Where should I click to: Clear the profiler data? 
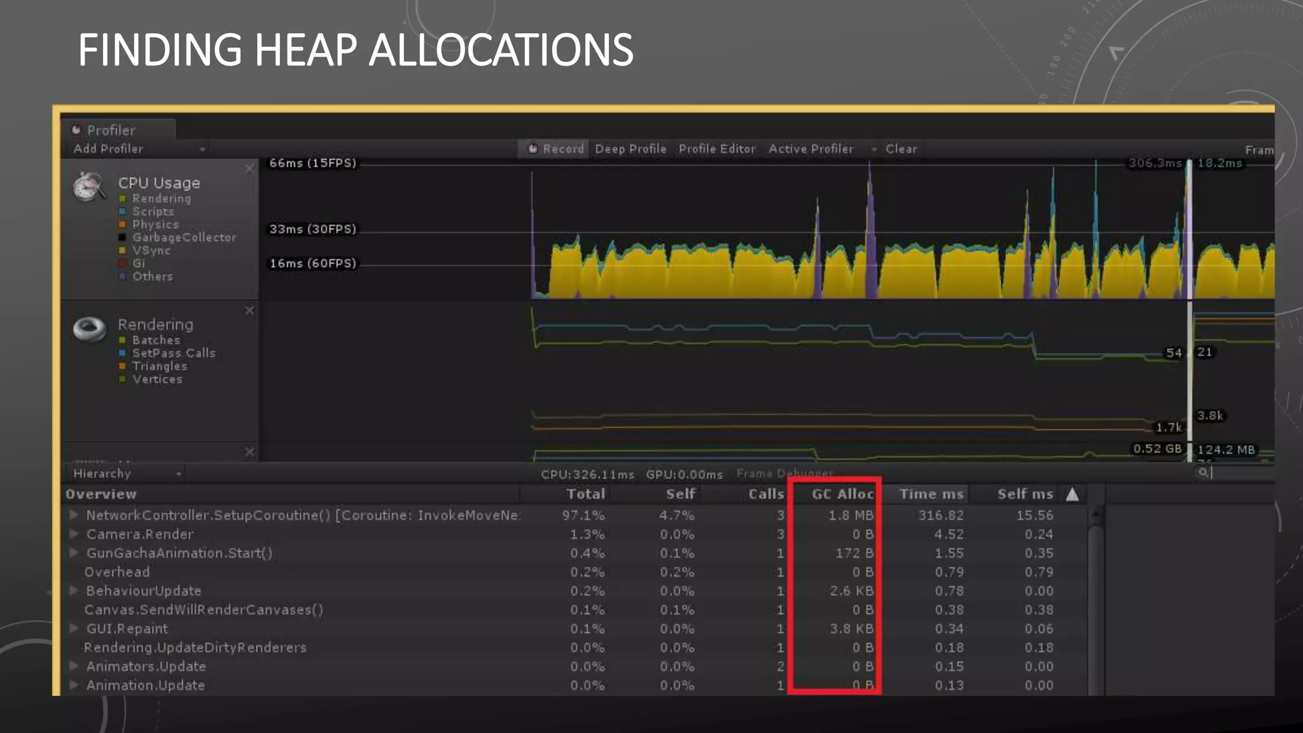tap(902, 149)
